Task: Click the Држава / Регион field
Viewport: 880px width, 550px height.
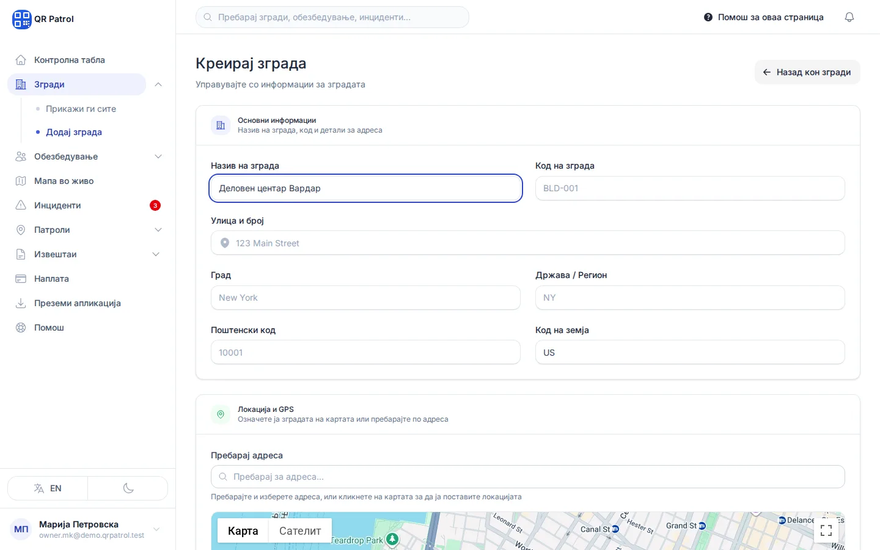Action: [690, 298]
